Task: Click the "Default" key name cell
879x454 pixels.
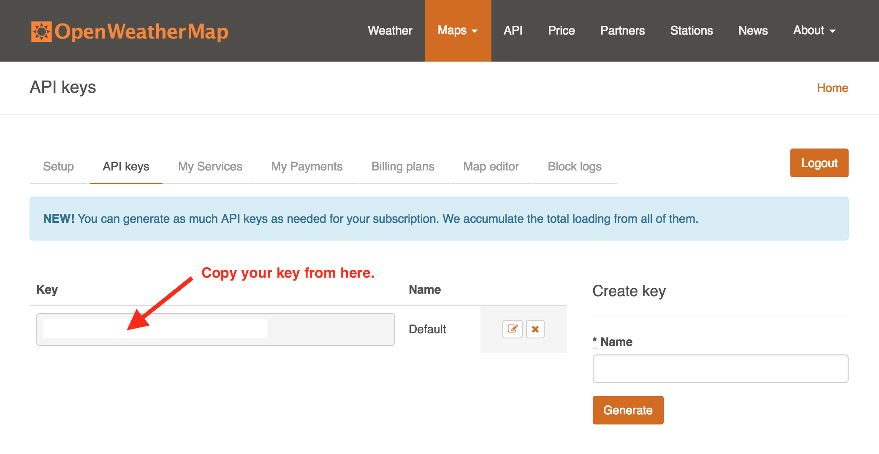Action: (427, 329)
